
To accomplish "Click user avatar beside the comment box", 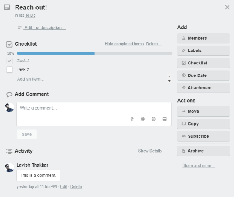I will pyautogui.click(x=10, y=107).
